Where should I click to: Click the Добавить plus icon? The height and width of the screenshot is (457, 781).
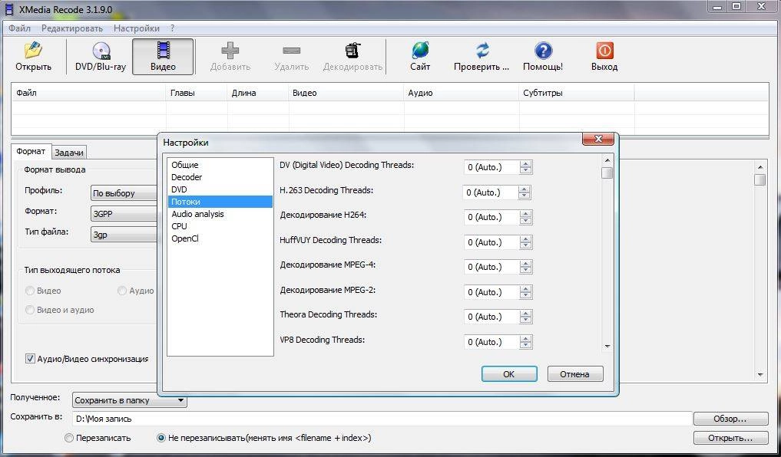pos(230,51)
